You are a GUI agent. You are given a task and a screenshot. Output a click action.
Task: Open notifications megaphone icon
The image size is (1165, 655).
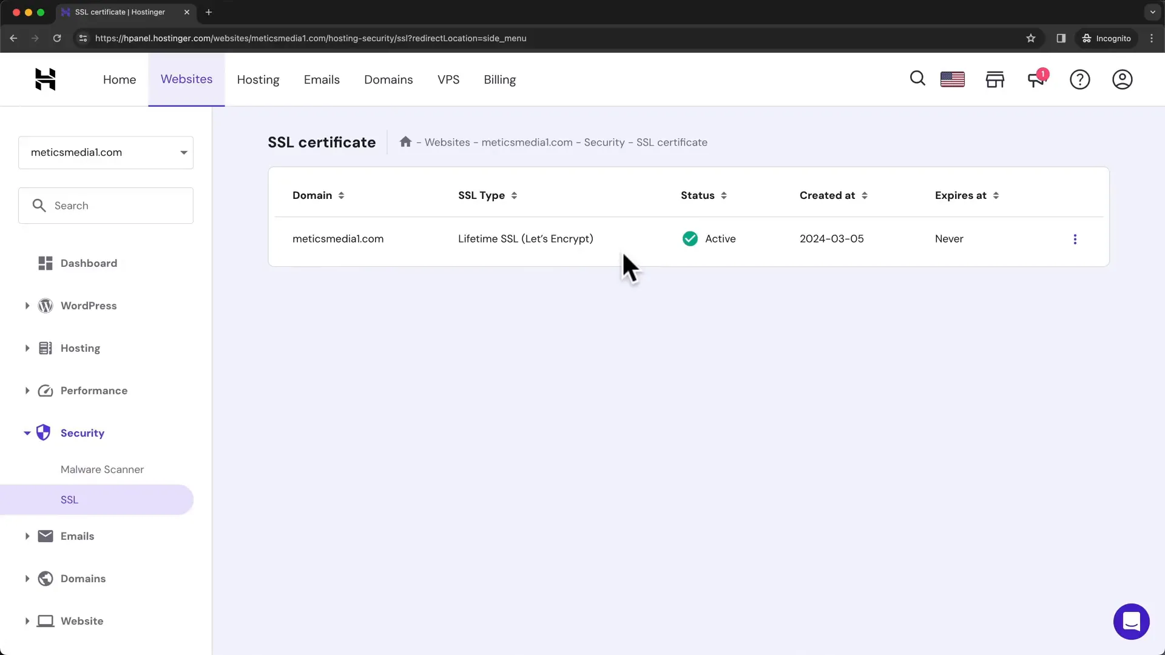tap(1037, 79)
